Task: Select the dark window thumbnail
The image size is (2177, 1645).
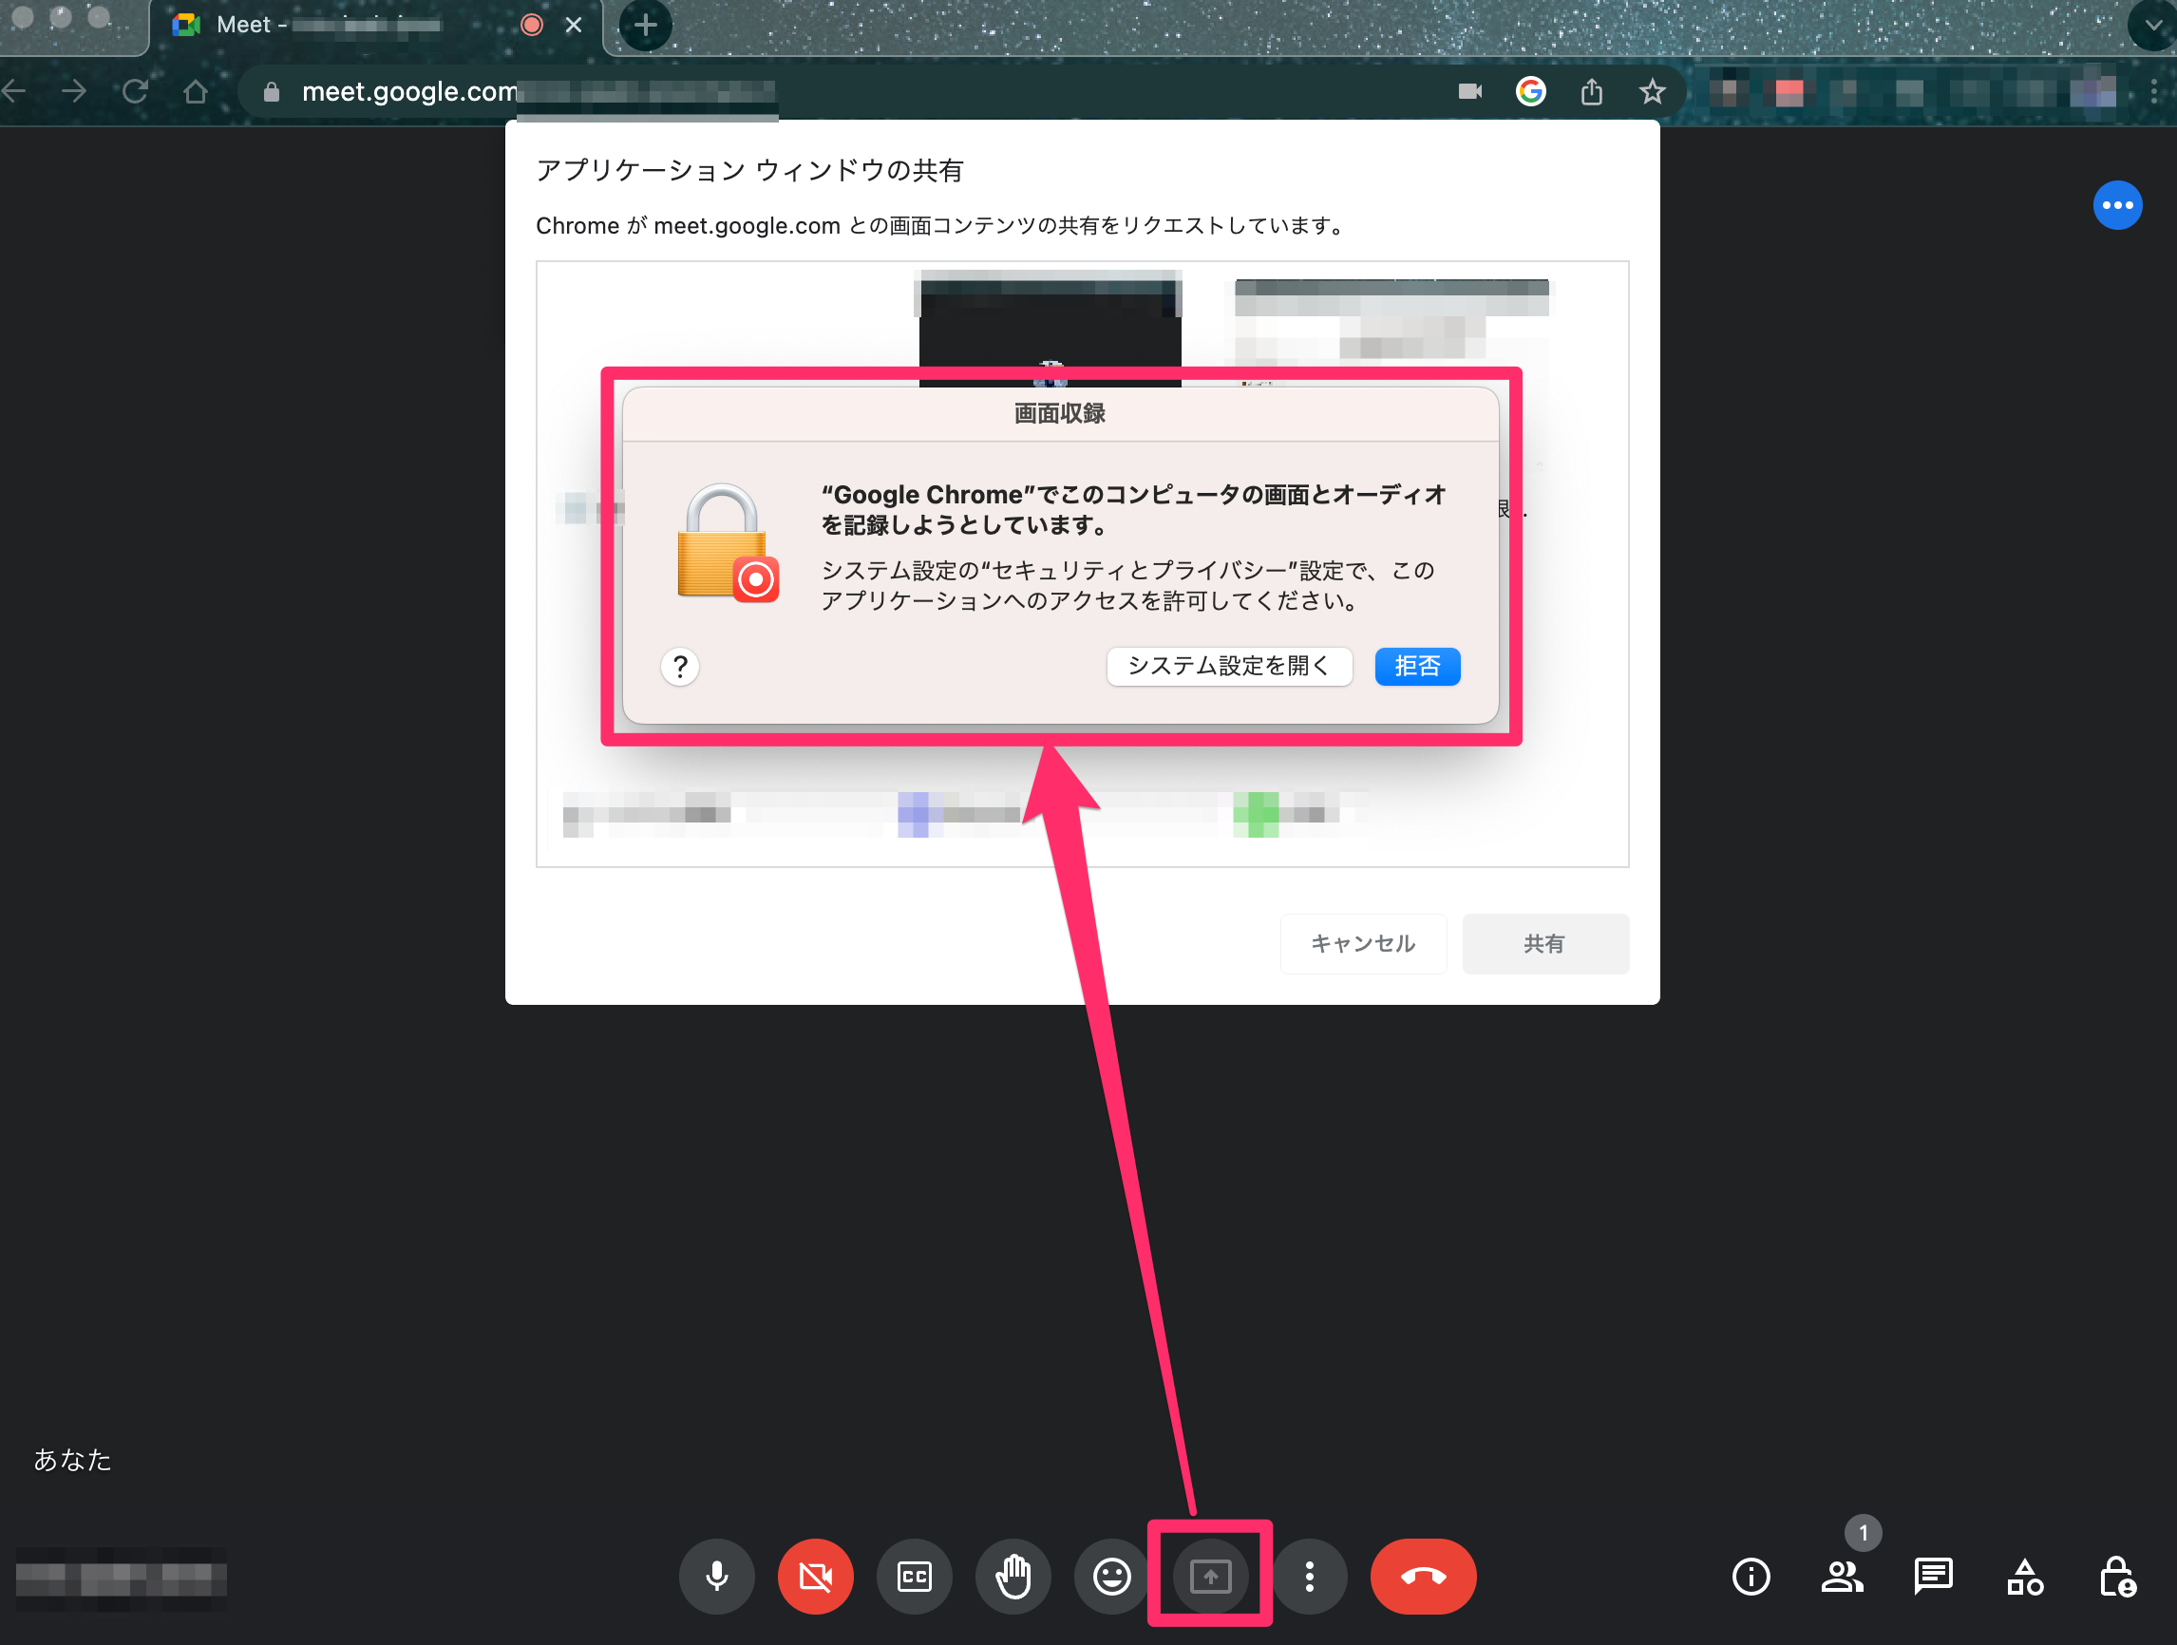Action: point(1051,330)
